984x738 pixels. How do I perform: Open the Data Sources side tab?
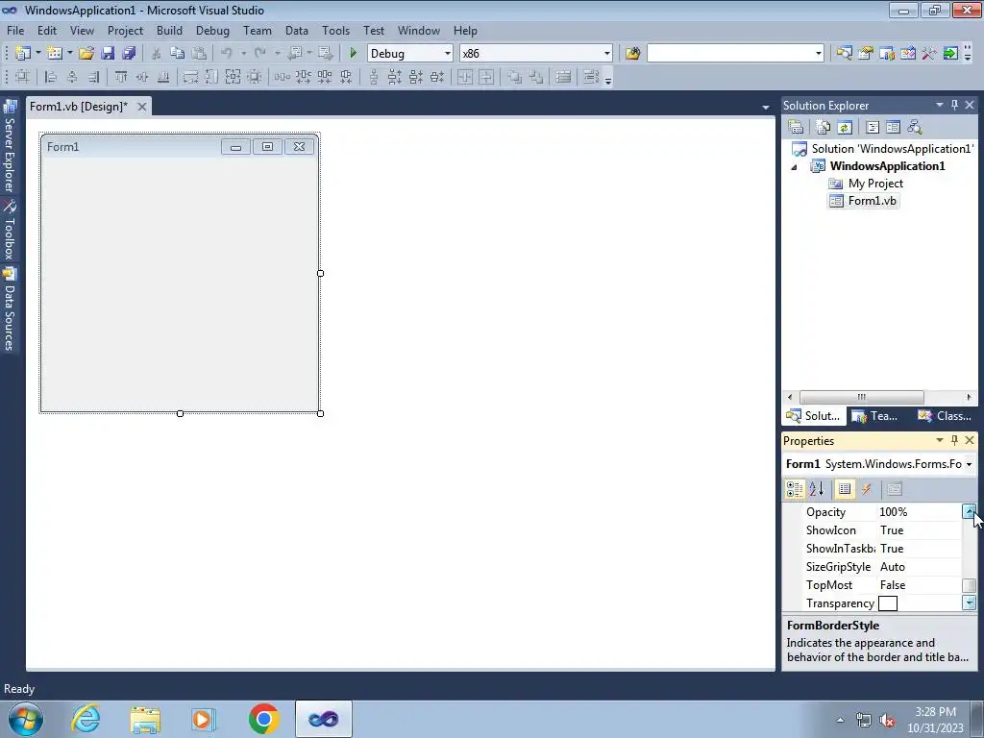pyautogui.click(x=10, y=309)
